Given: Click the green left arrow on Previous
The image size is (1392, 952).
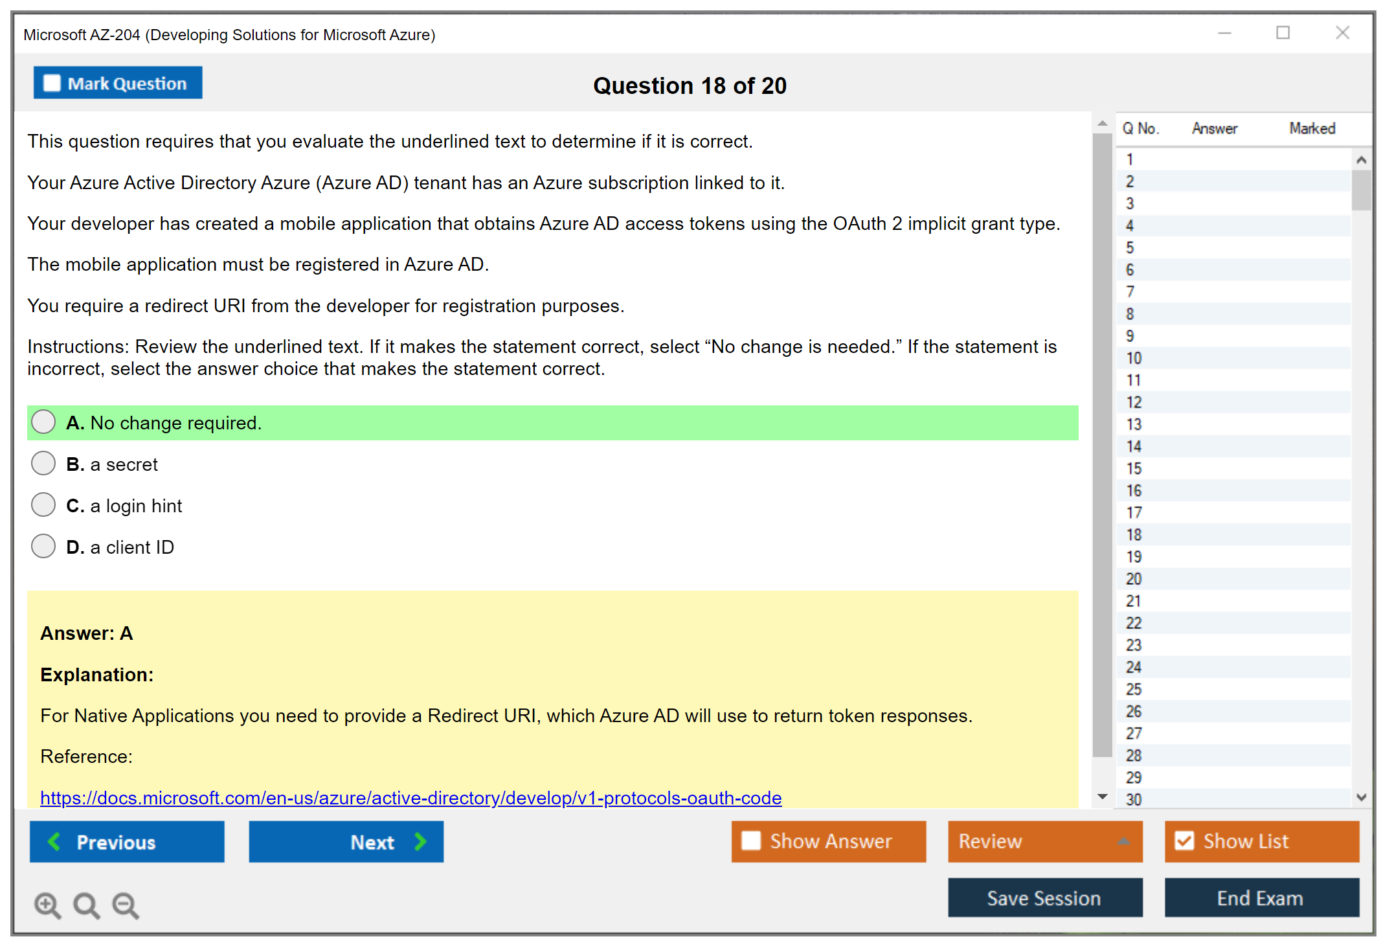Looking at the screenshot, I should pyautogui.click(x=54, y=841).
